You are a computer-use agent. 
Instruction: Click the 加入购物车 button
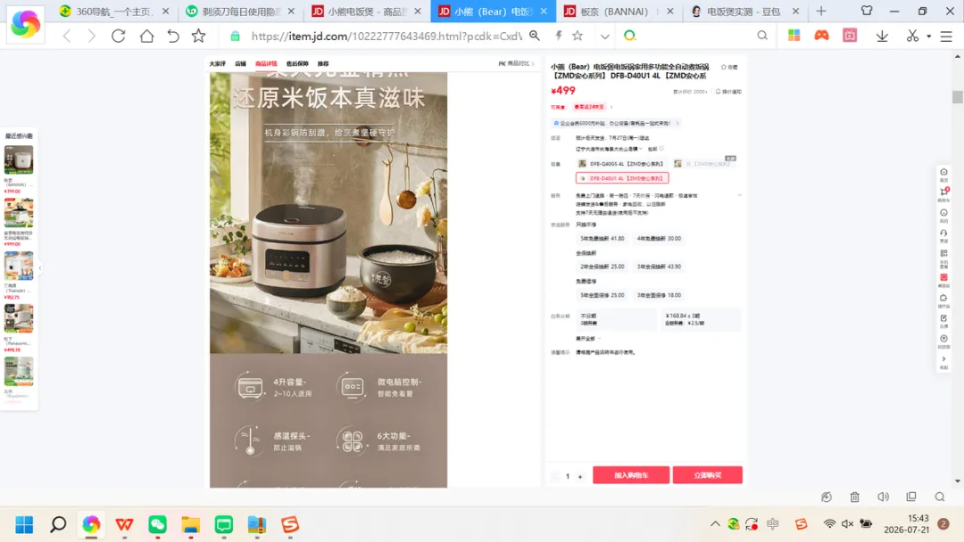(x=631, y=475)
